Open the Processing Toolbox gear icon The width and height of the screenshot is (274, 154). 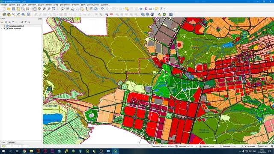coord(141,9)
